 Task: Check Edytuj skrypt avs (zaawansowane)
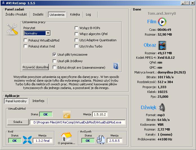click(x=54, y=68)
